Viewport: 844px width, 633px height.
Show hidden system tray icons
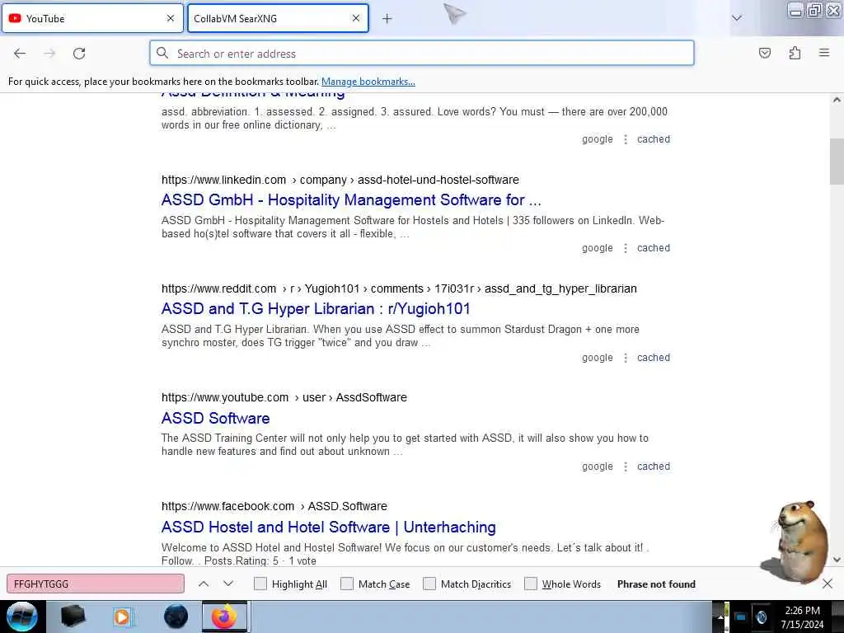tap(720, 617)
